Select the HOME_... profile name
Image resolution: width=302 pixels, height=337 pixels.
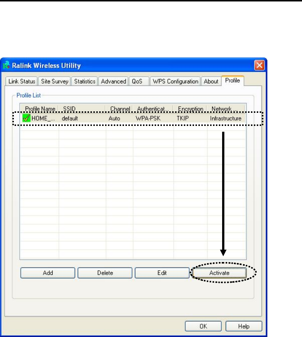(x=43, y=118)
